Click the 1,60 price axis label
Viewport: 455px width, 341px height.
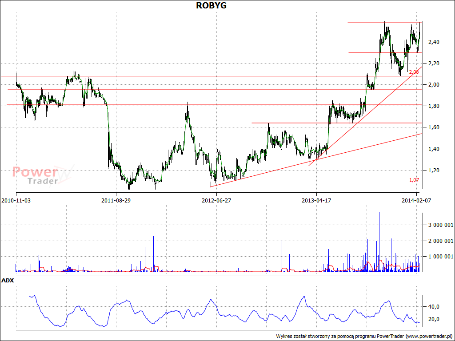coord(434,127)
